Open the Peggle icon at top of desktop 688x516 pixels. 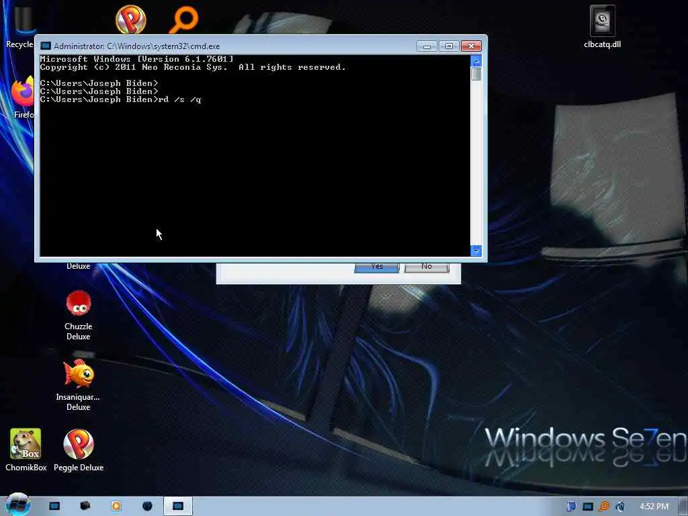pos(130,19)
